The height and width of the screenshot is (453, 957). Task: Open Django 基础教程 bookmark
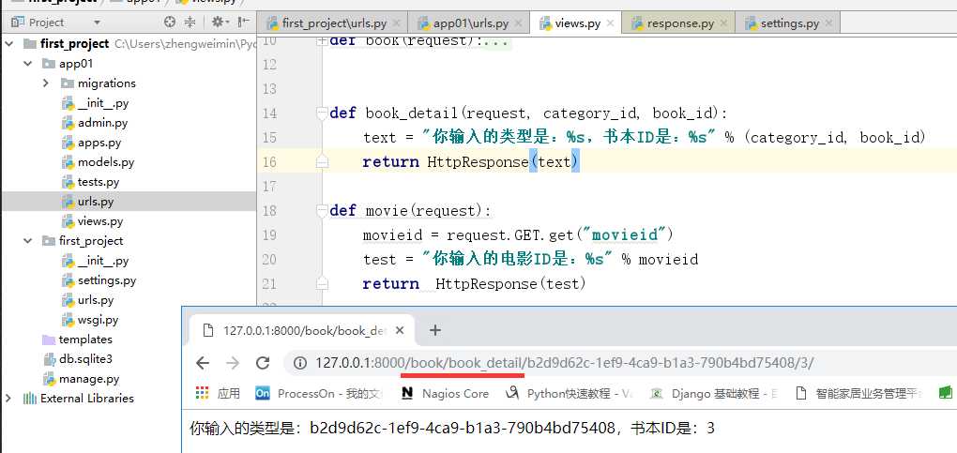(713, 394)
